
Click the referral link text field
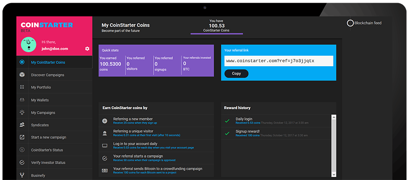coord(279,61)
